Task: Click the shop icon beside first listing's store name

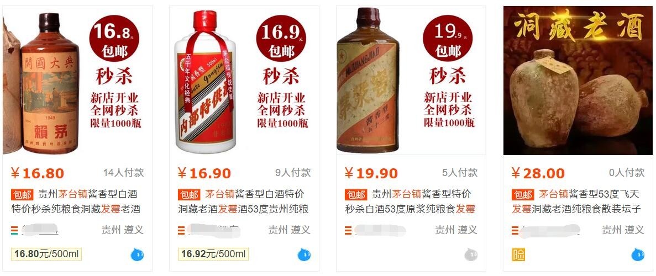Action: (x=14, y=230)
